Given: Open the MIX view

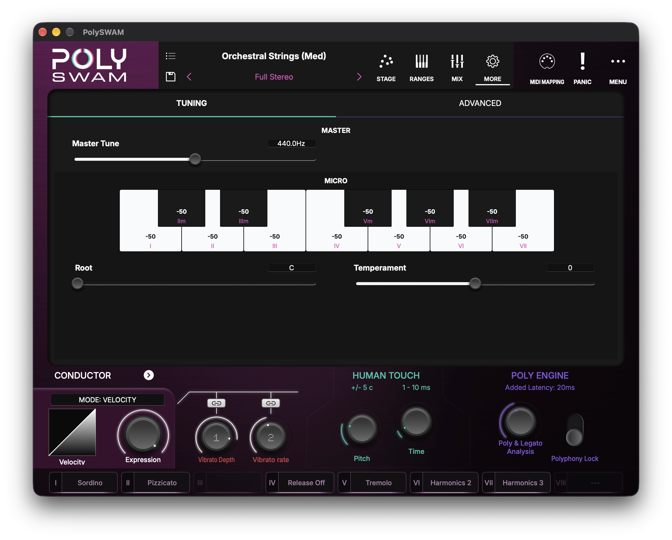Looking at the screenshot, I should click(457, 68).
